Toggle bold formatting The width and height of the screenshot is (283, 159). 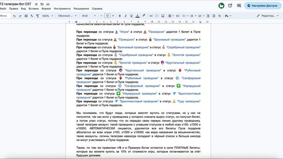(120, 16)
